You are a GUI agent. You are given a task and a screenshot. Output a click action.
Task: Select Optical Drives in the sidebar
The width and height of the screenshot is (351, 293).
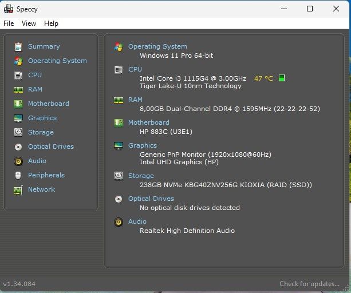coord(51,146)
